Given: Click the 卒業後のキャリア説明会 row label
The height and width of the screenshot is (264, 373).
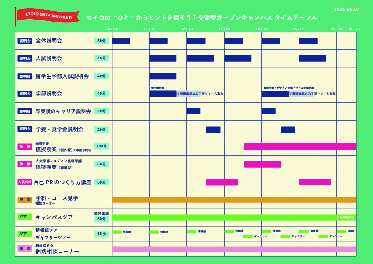Looking at the screenshot, I should tap(63, 111).
